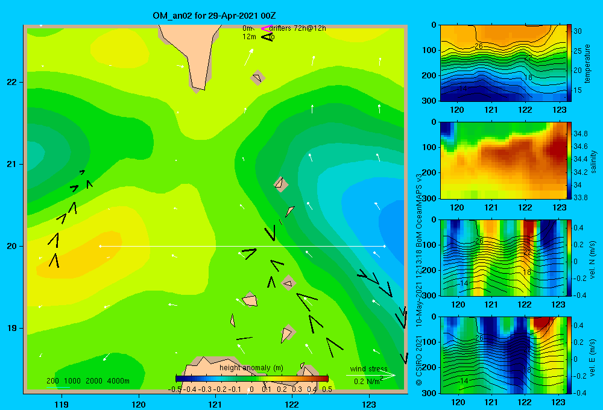
Task: Click longitude label 122 on main map
Action: pyautogui.click(x=292, y=404)
